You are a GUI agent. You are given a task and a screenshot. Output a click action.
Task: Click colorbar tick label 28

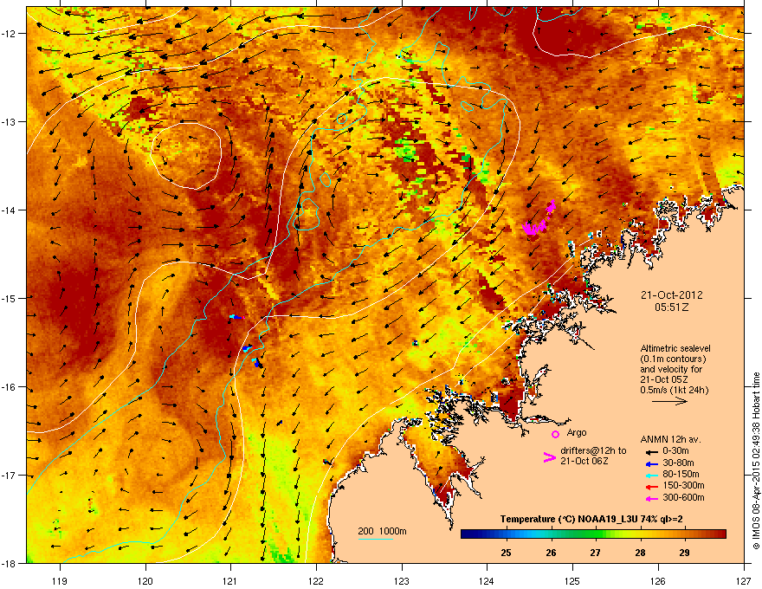640,553
